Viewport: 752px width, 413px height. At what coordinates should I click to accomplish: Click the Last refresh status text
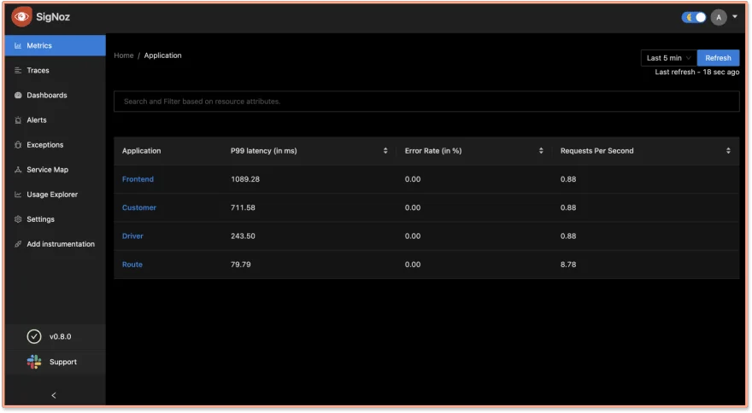(696, 72)
